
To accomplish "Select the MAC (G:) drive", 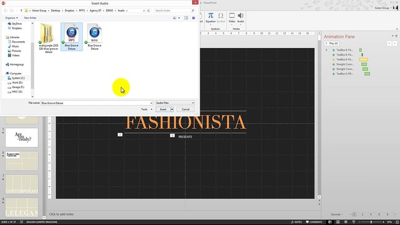I will coord(15,91).
